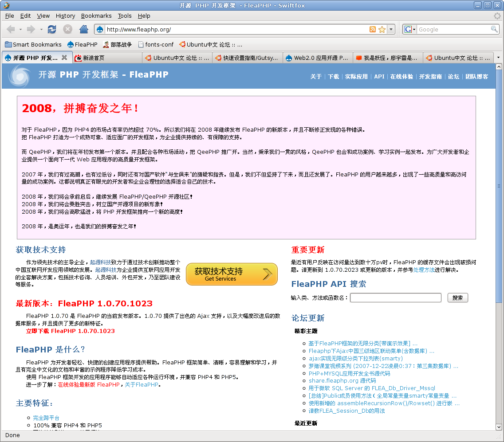Switch to the 快速设置指南/Gutsy tab

(x=248, y=58)
